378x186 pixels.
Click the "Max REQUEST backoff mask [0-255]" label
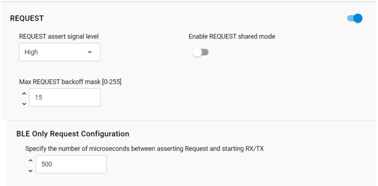70,82
